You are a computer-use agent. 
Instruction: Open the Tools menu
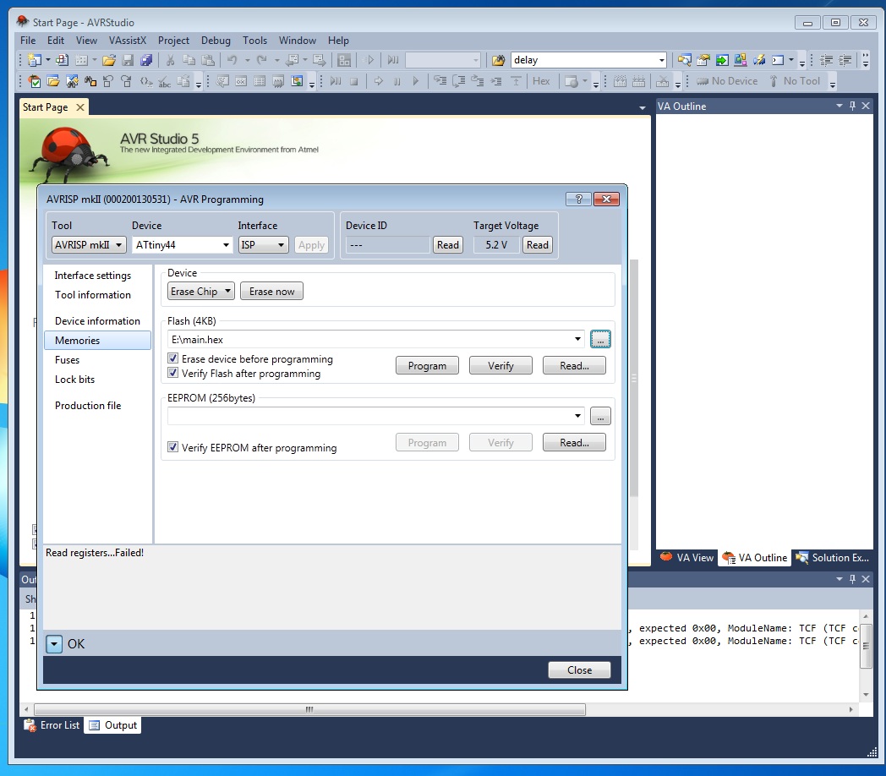254,40
